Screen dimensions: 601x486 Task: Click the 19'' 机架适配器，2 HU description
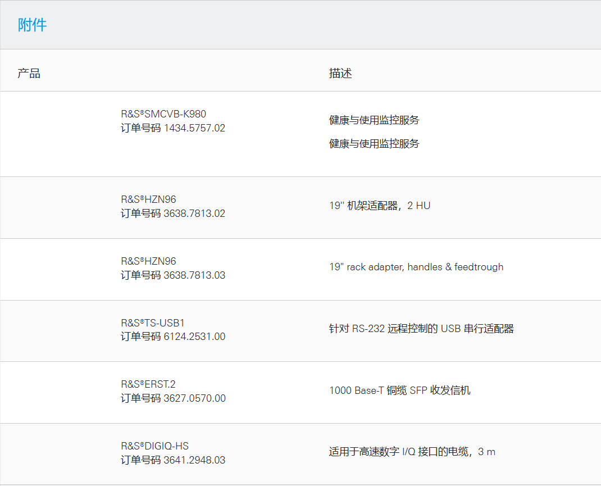[380, 205]
